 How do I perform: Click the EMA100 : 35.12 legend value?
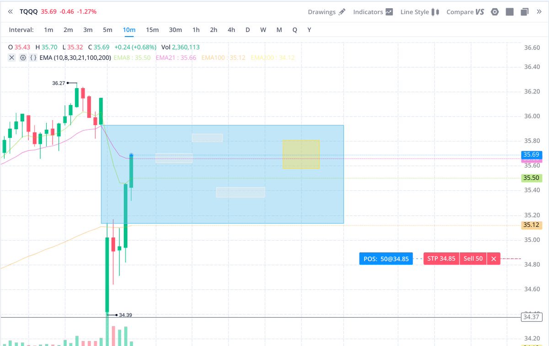223,58
